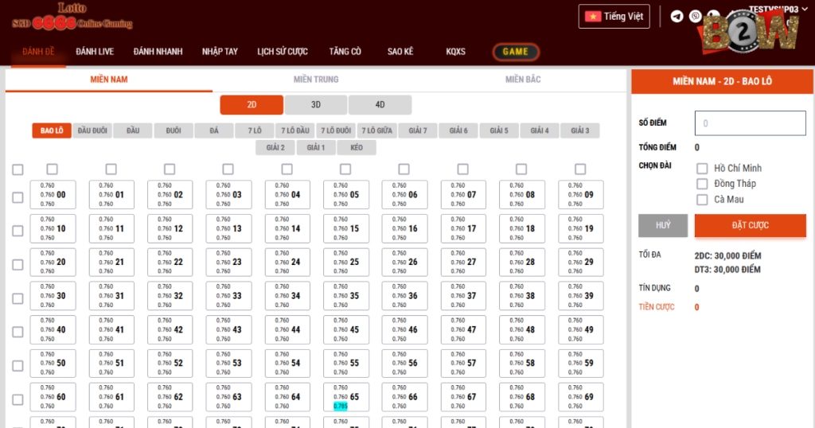Image resolution: width=815 pixels, height=428 pixels.
Task: Expand the TESTVSUP03 account dropdown arrow
Action: [805, 10]
